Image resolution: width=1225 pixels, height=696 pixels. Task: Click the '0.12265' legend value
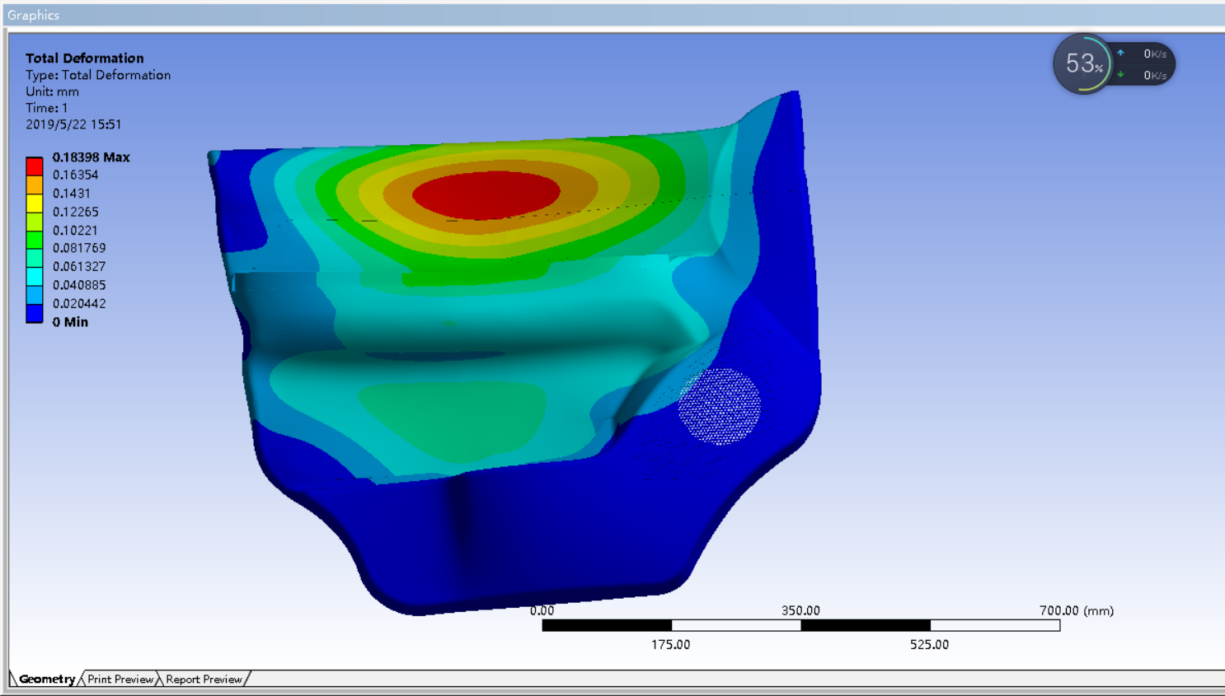(75, 212)
